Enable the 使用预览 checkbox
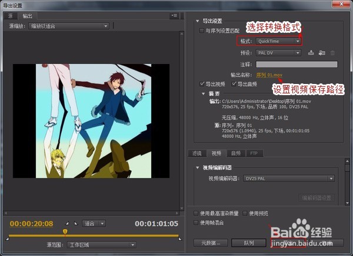Image resolution: width=353 pixels, height=256 pixels. coord(245,213)
